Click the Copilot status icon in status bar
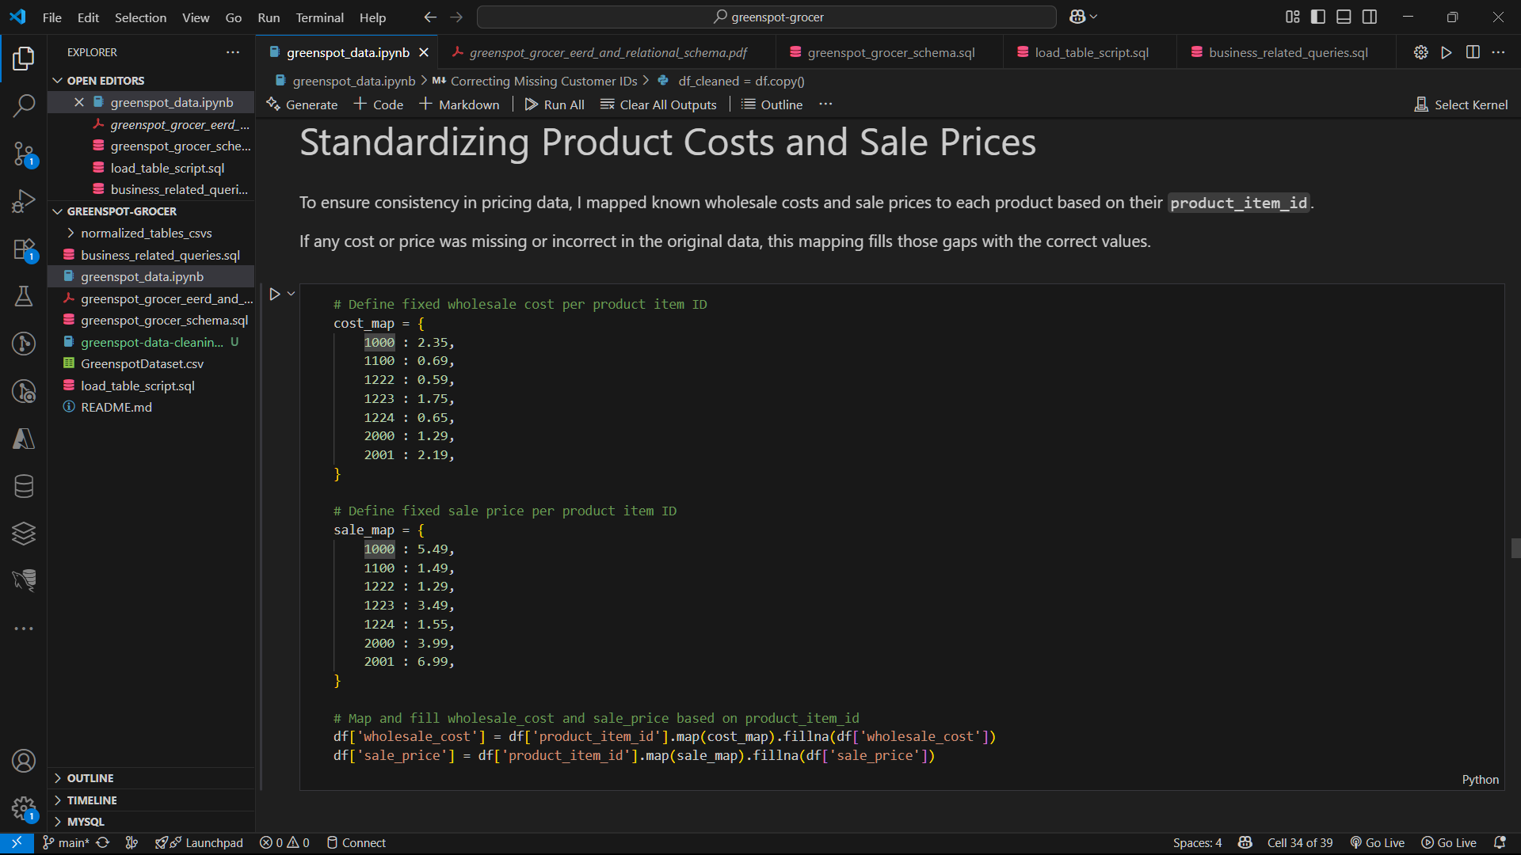Screen dimensions: 1521x855 tap(1245, 843)
